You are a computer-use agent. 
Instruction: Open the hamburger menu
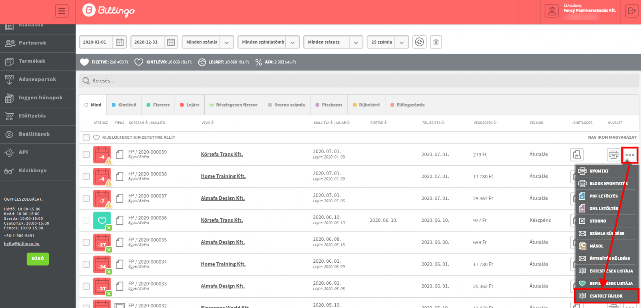tap(62, 11)
